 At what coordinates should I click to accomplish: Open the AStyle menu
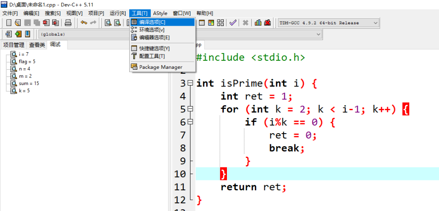pos(160,13)
